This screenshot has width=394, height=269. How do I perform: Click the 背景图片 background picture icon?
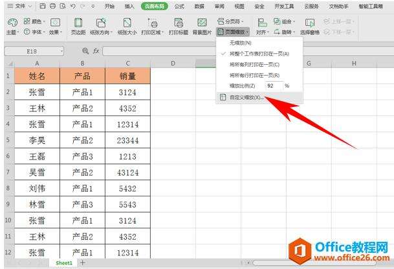(x=202, y=27)
